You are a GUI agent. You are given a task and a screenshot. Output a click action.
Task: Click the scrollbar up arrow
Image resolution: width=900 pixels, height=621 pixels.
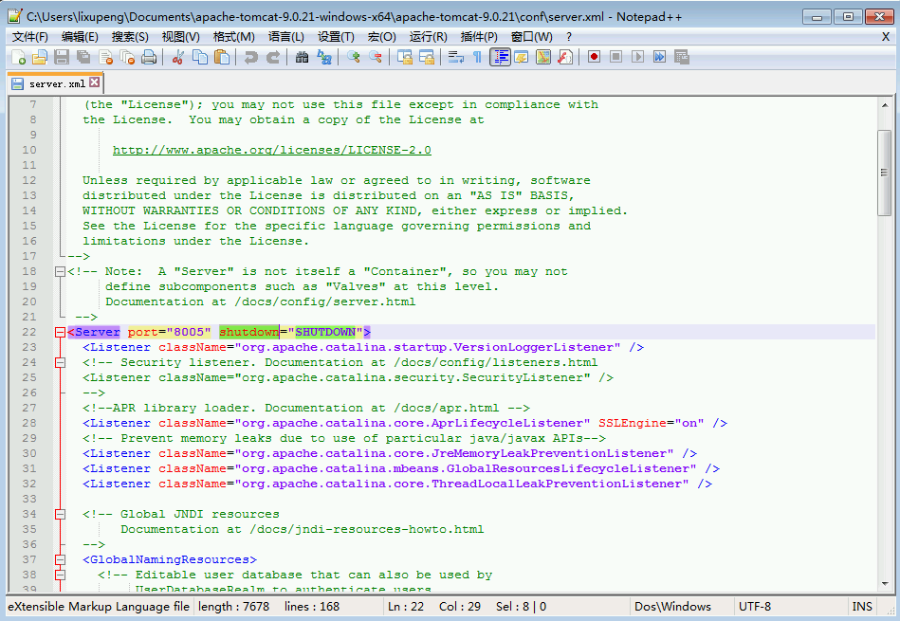pyautogui.click(x=885, y=105)
